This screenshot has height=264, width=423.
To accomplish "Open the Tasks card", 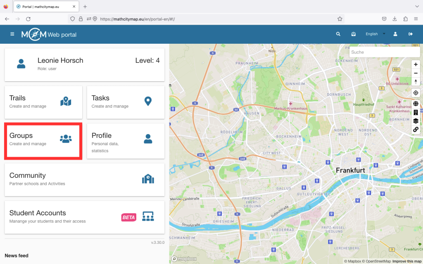I will pos(126,102).
